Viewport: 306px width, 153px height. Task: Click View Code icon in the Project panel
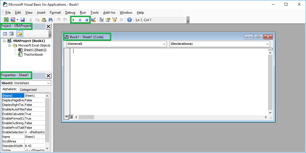point(5,34)
